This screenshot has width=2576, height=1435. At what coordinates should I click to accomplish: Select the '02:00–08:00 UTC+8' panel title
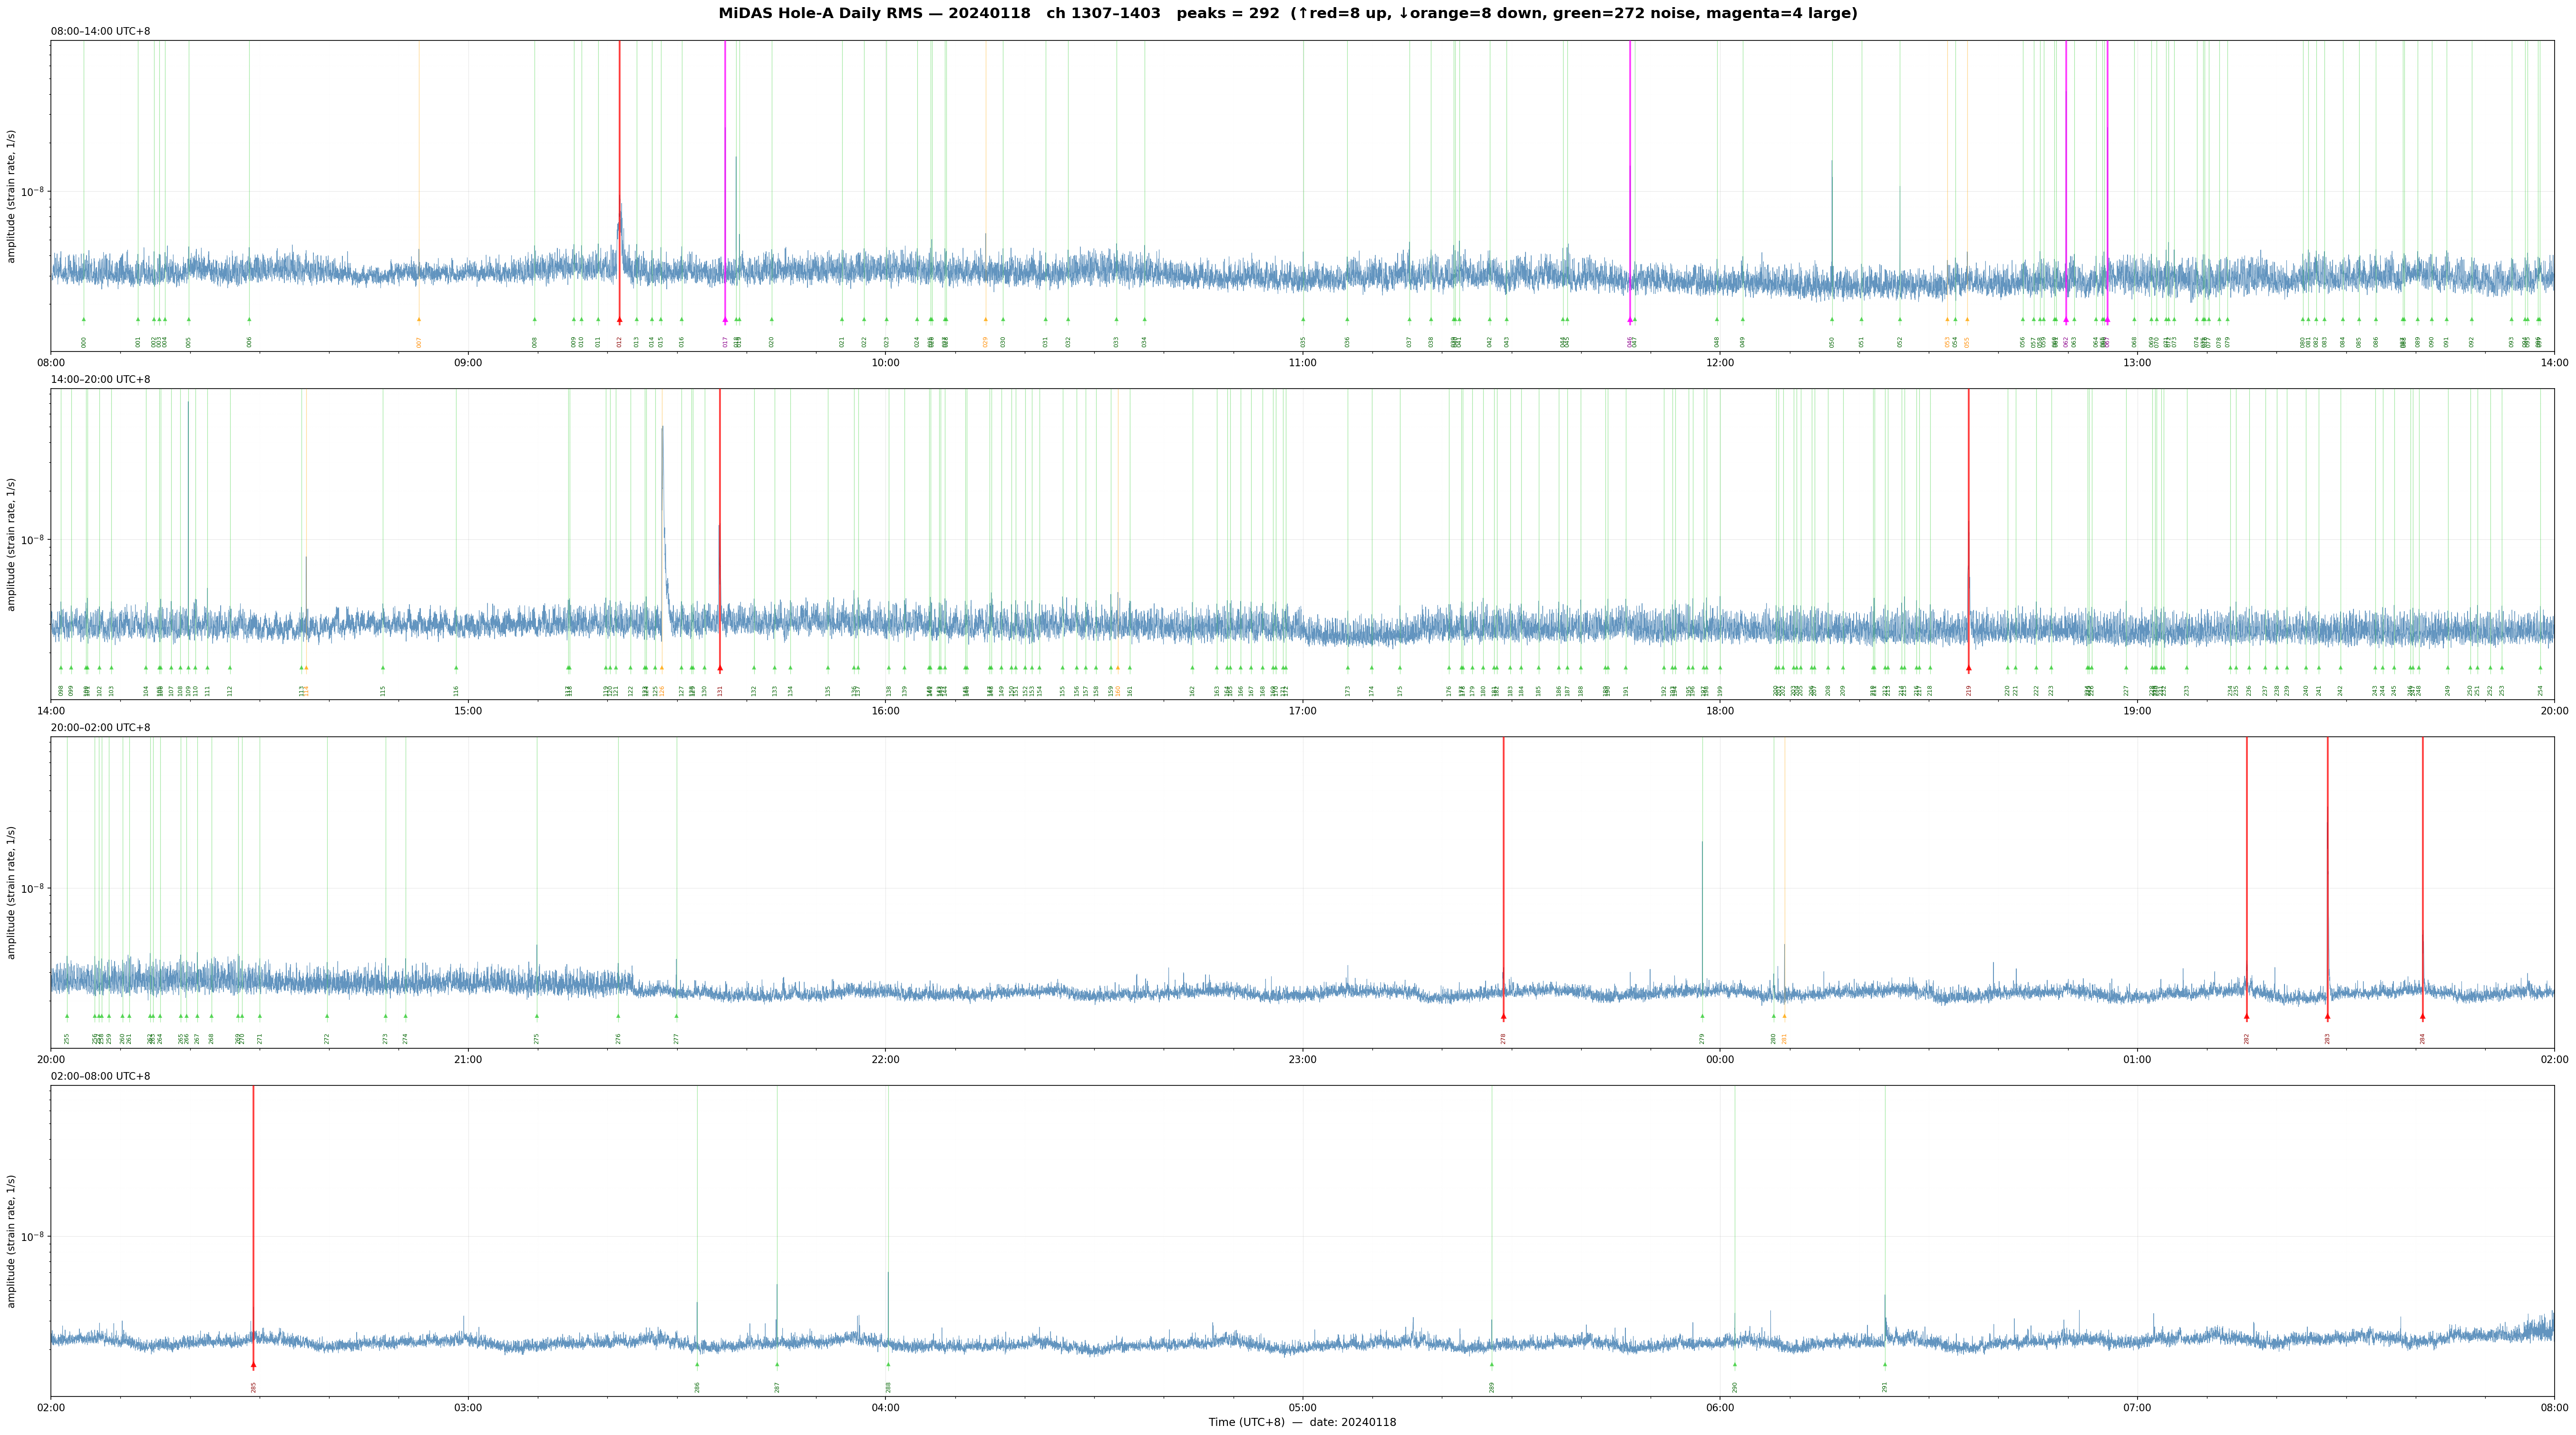tap(101, 1076)
